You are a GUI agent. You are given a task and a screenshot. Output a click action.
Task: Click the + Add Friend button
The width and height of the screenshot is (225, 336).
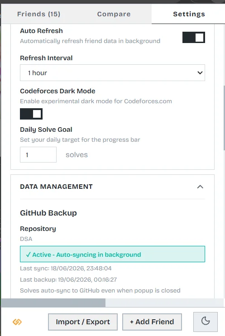click(x=152, y=322)
